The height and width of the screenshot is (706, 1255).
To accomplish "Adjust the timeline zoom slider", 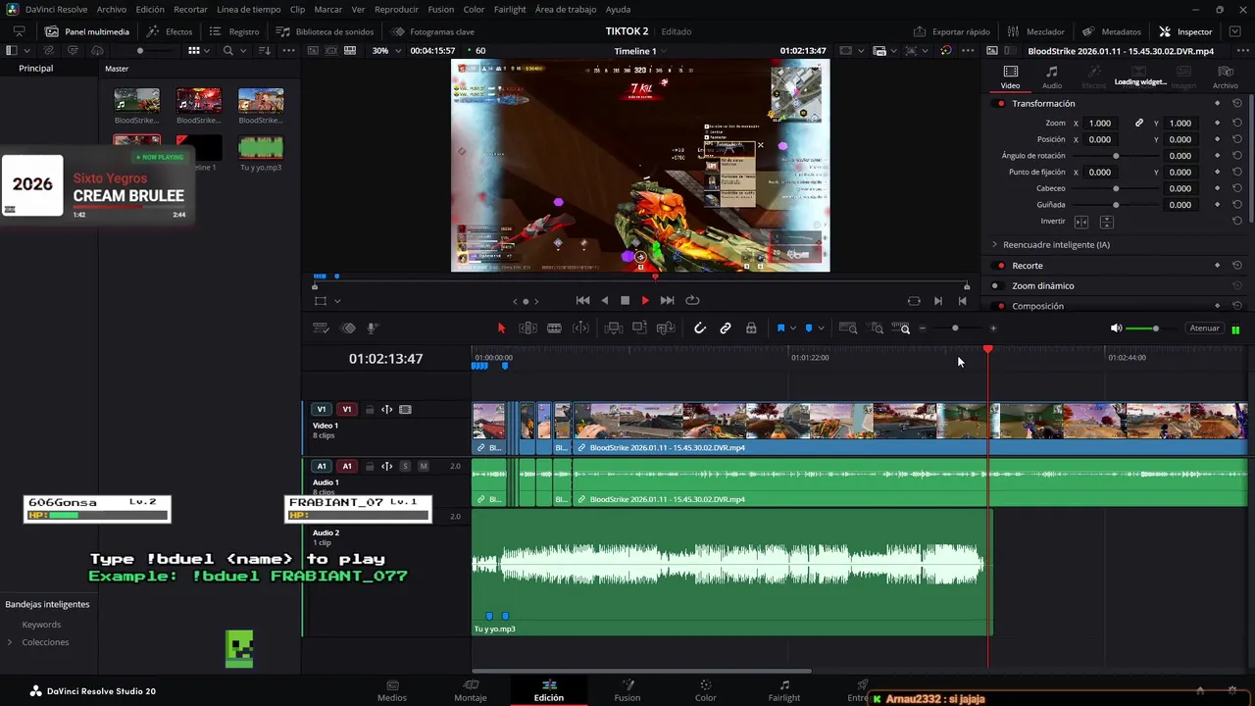I will click(956, 328).
